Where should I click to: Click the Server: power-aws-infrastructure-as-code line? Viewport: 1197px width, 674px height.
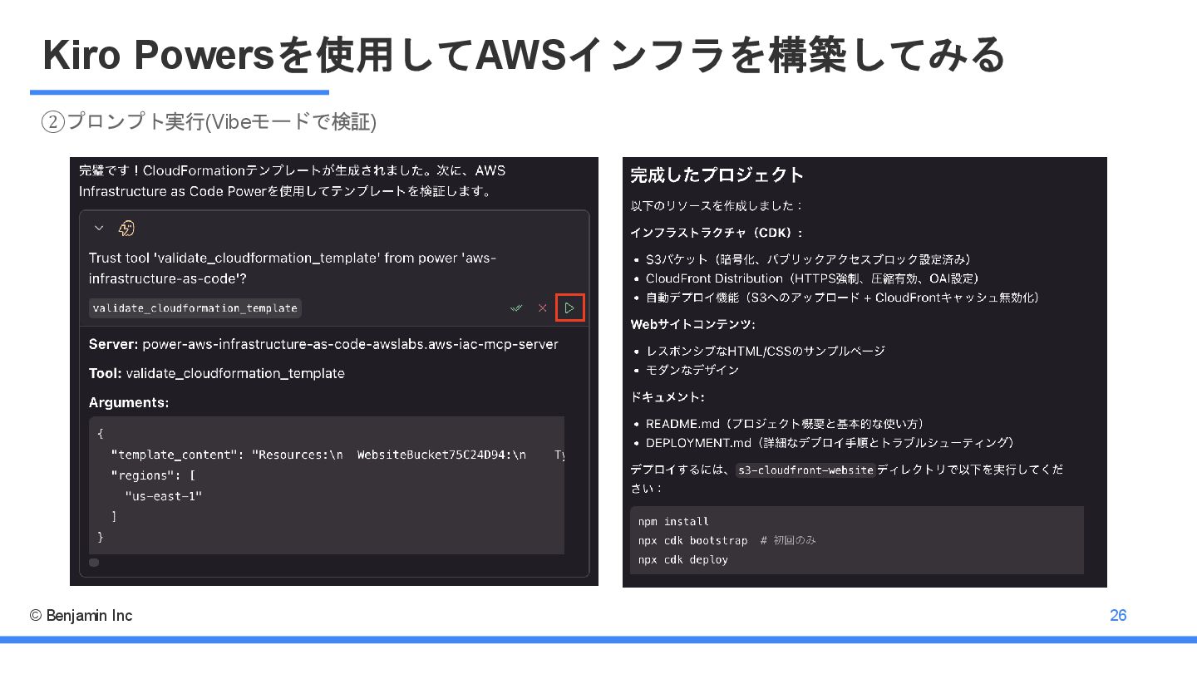(323, 344)
